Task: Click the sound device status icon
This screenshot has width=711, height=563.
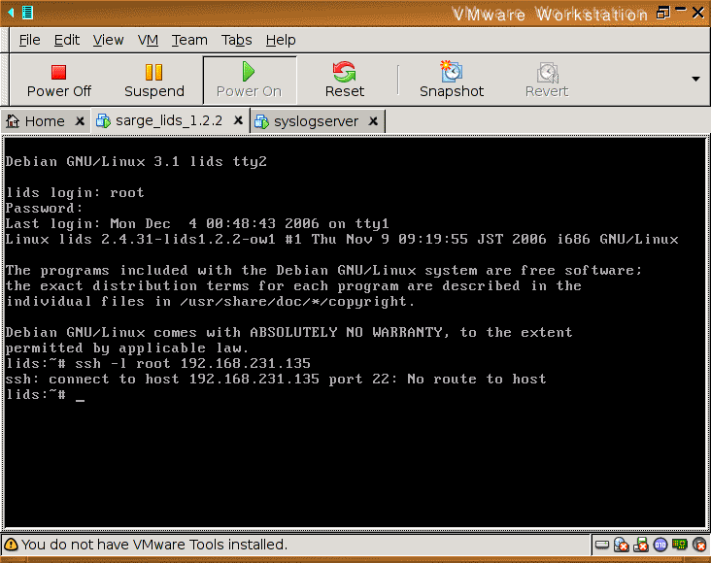Action: coord(699,545)
